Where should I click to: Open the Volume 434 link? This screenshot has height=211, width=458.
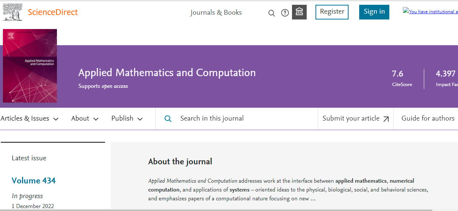pyautogui.click(x=34, y=180)
